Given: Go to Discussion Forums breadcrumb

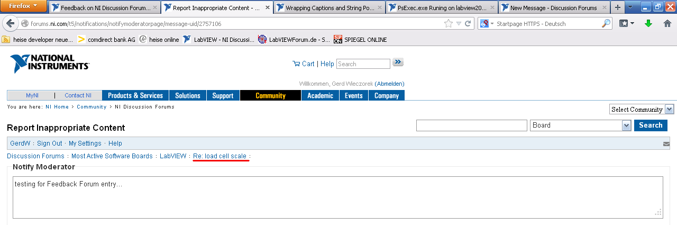Looking at the screenshot, I should [x=35, y=156].
